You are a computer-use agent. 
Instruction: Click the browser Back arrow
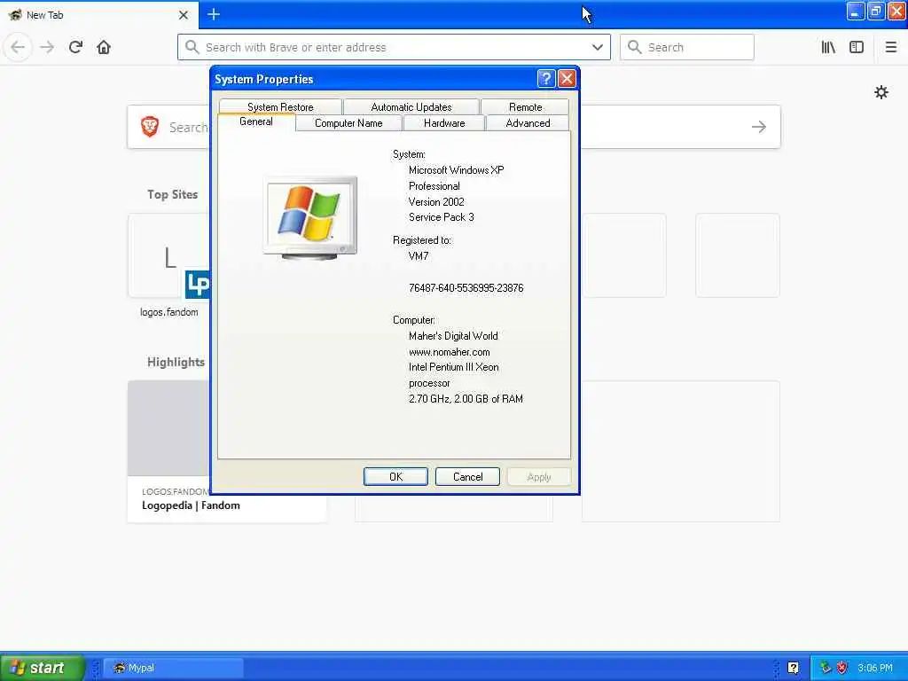pyautogui.click(x=18, y=47)
